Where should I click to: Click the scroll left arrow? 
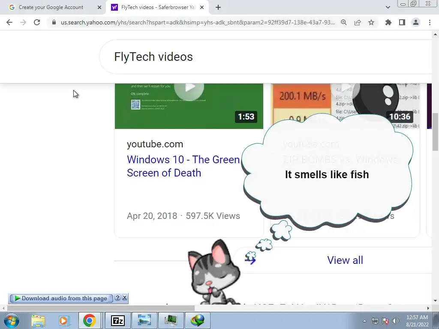3,308
